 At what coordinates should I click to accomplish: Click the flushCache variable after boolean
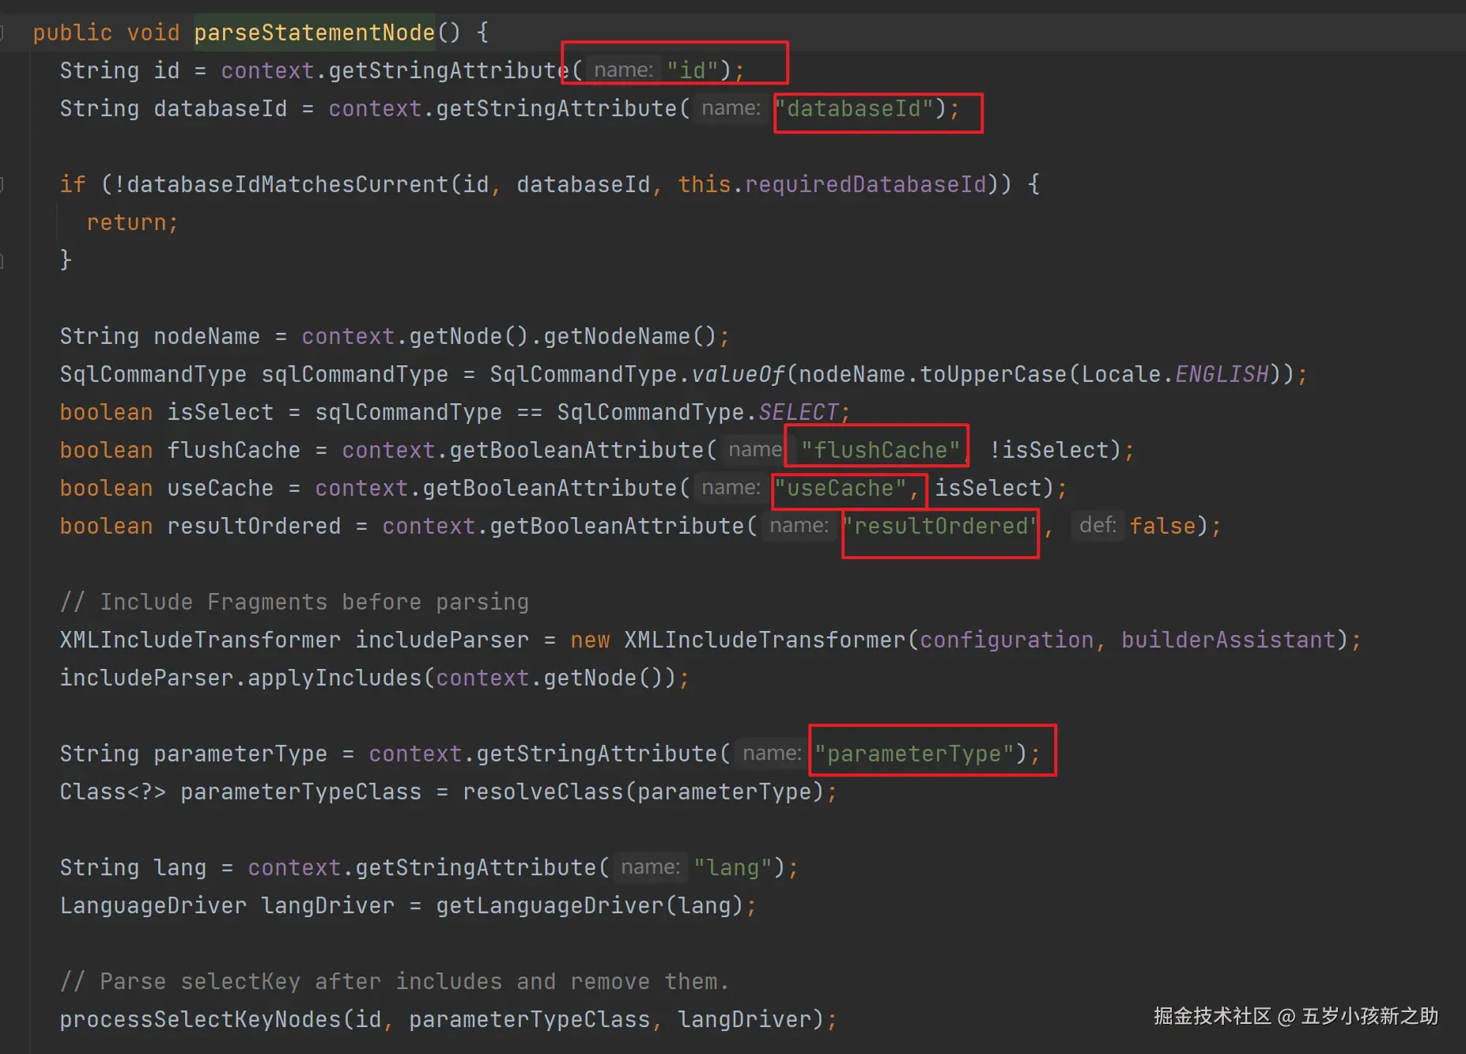tap(234, 450)
